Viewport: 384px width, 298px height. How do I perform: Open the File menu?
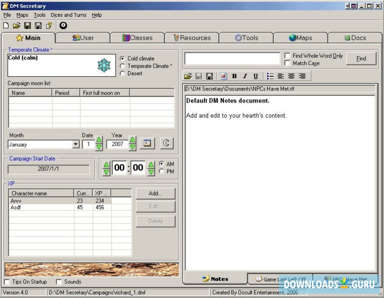(7, 15)
